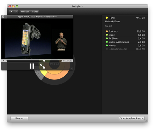Click the orange Podcasts color dot

click(107, 31)
